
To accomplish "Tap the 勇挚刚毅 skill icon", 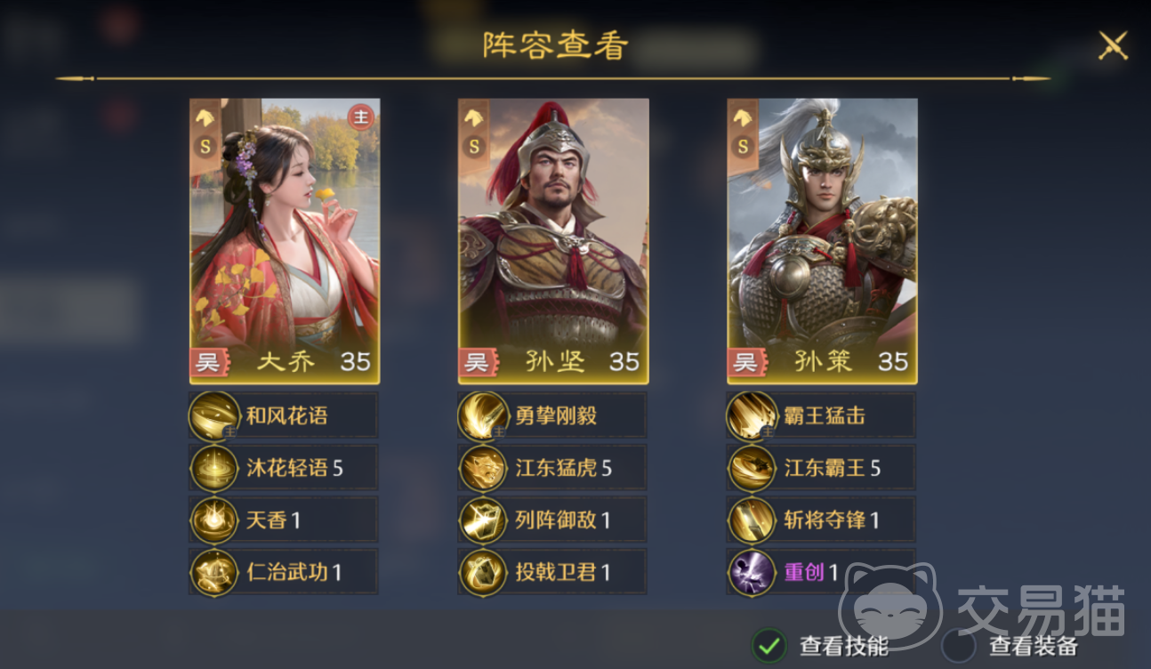I will (x=484, y=416).
